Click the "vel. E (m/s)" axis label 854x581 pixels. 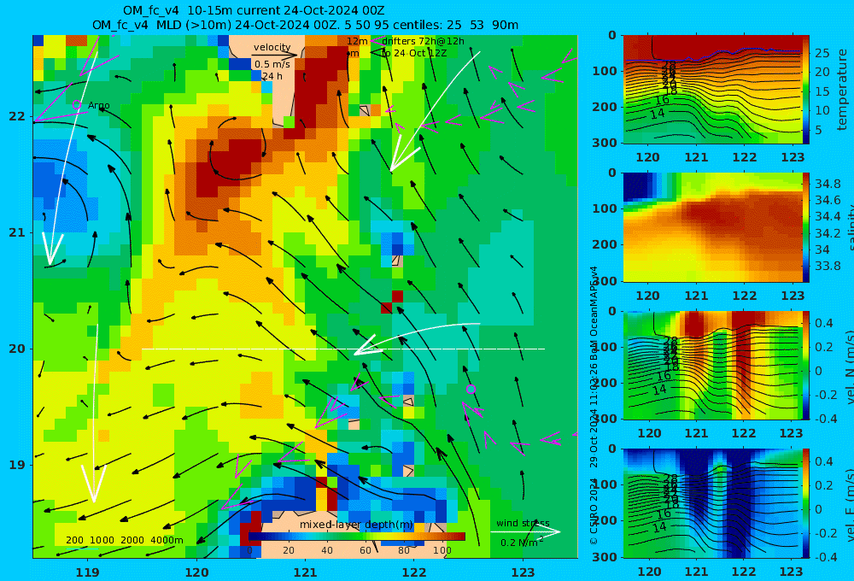point(849,507)
